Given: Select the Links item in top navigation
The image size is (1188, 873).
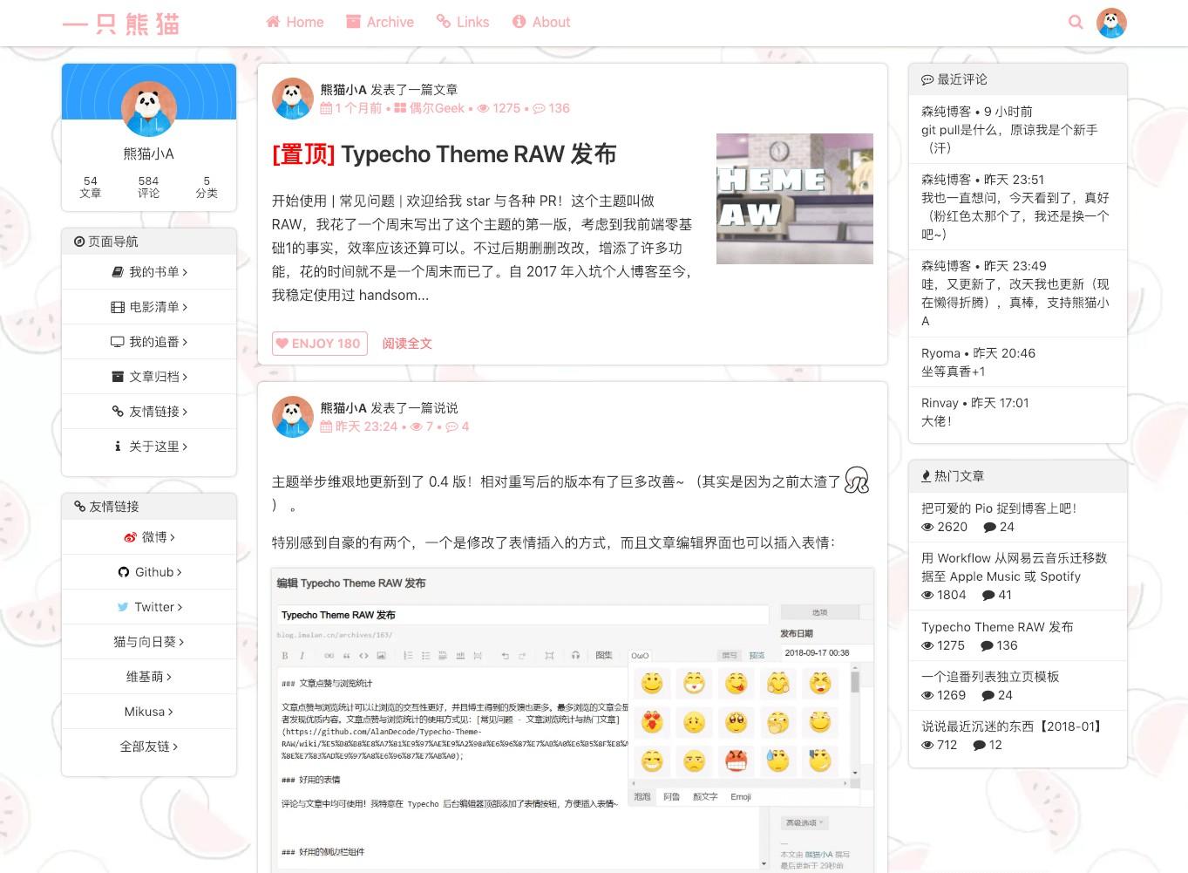Looking at the screenshot, I should (463, 22).
